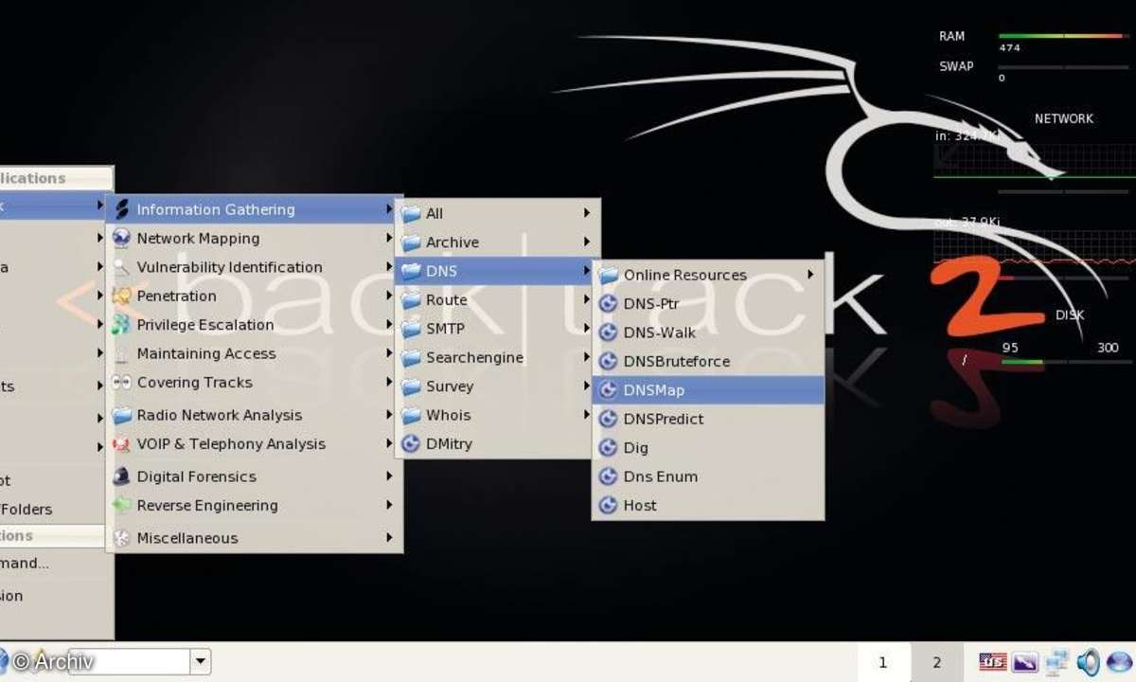Open the taskbar combo box dropdown arrow
The width and height of the screenshot is (1136, 682).
click(x=200, y=661)
